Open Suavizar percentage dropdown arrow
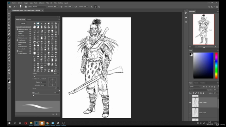This screenshot has width=226, height=127. [88, 7]
